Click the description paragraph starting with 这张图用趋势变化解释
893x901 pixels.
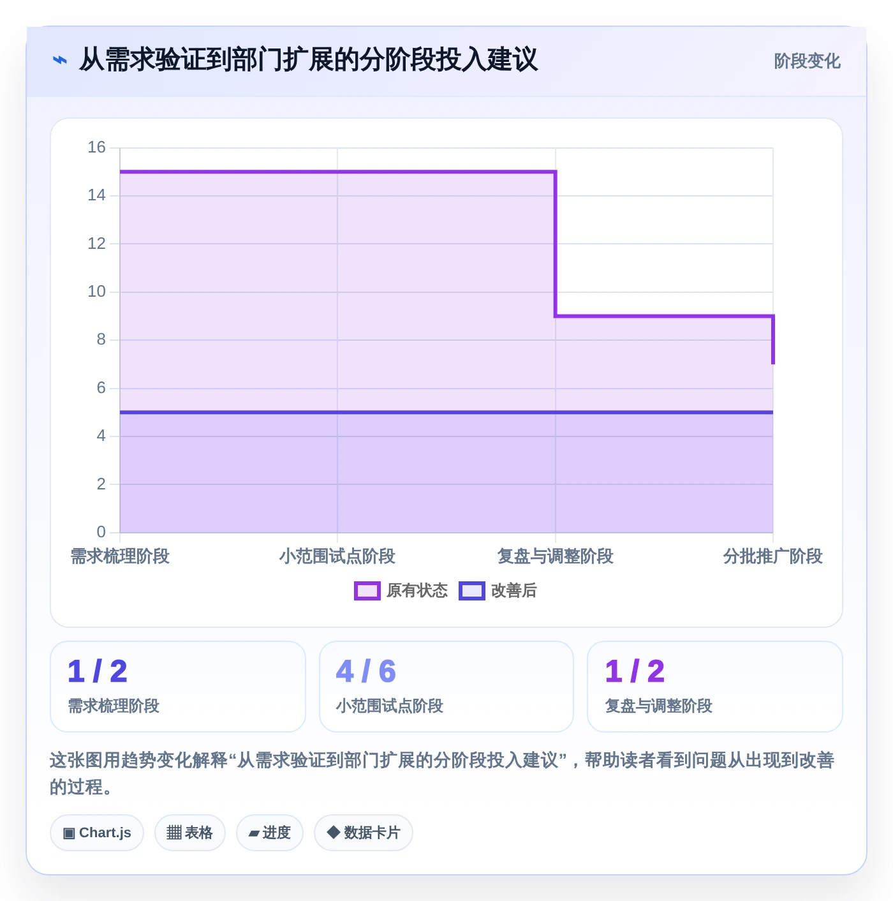click(x=442, y=773)
